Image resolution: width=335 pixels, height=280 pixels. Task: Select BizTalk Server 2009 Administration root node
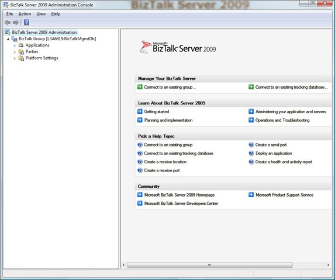(x=44, y=32)
